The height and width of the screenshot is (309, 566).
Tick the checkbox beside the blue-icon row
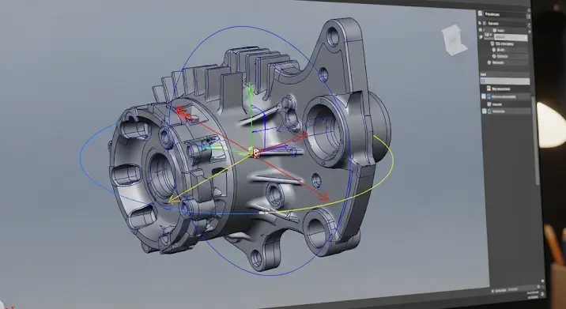click(x=484, y=96)
